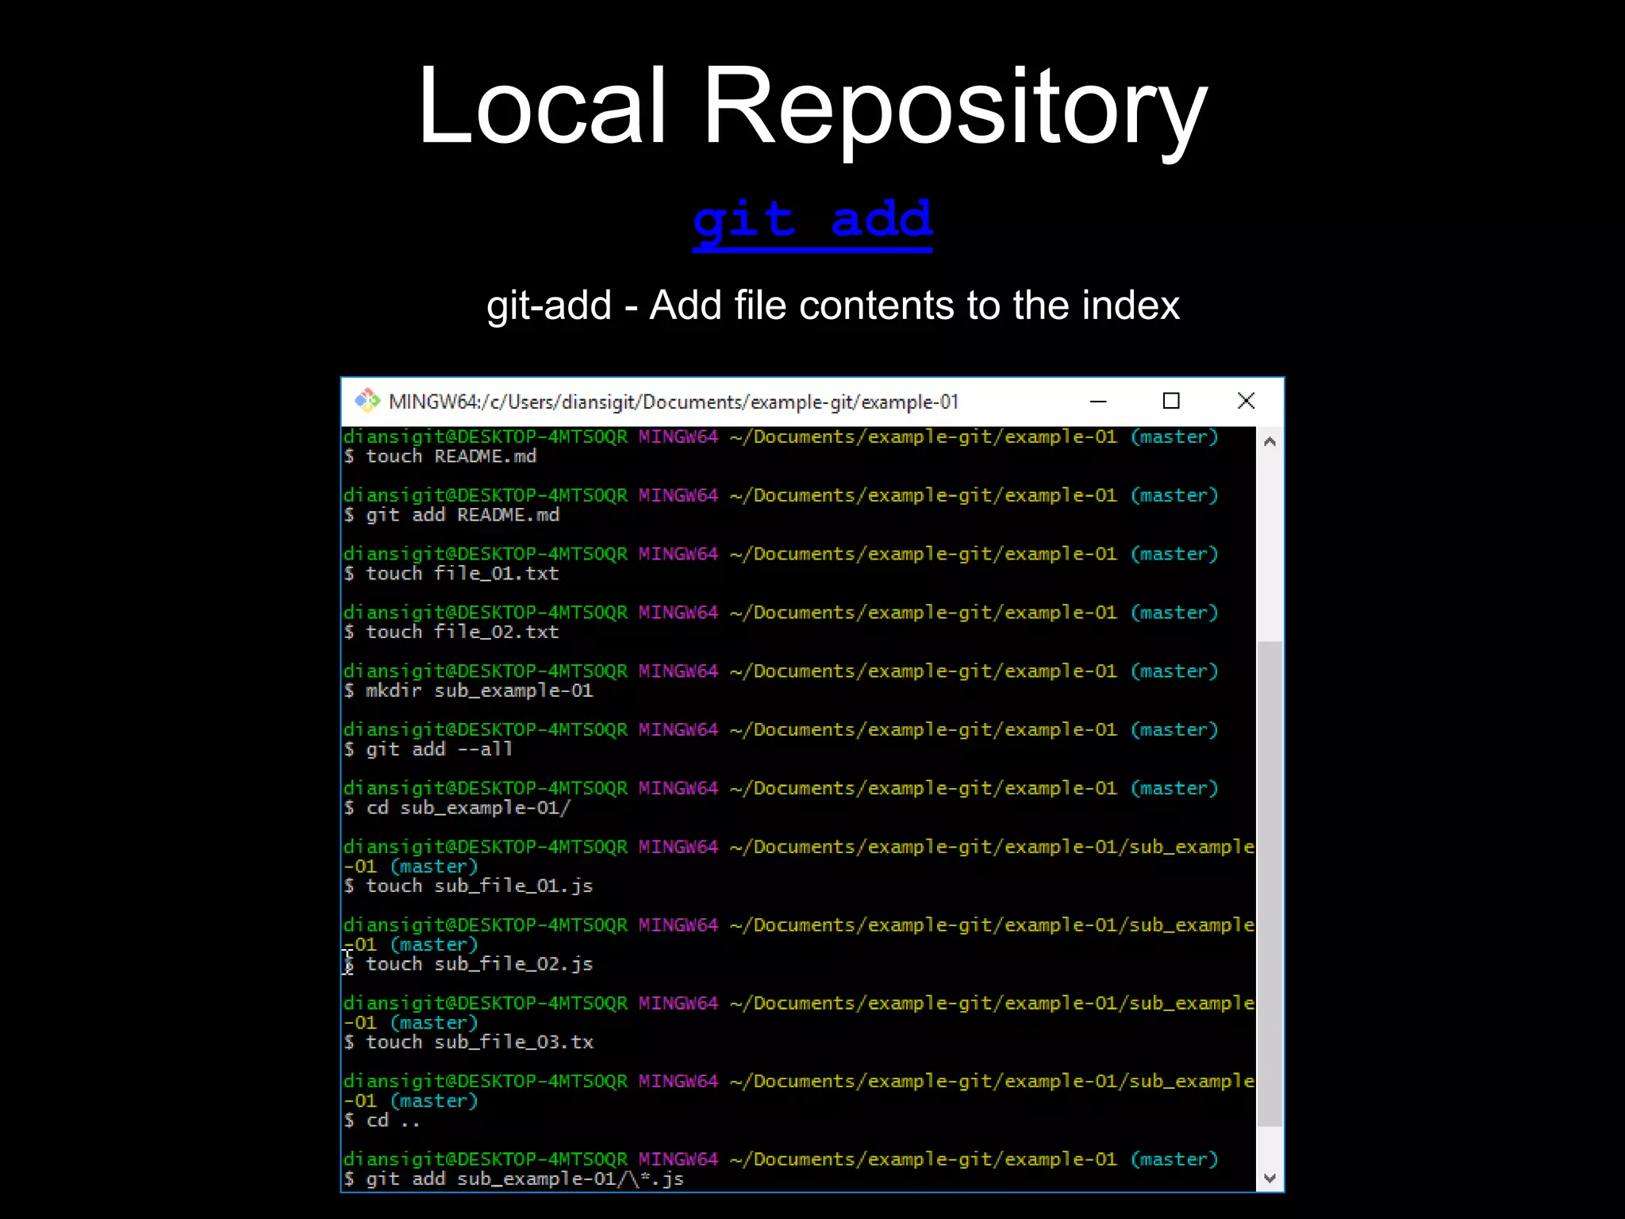Click the 'Local Repository' slide heading
1625x1219 pixels.
click(812, 106)
